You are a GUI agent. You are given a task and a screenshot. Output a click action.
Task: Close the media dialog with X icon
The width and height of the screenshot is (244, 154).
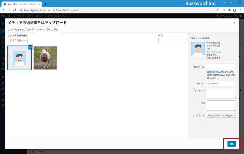coord(234,23)
